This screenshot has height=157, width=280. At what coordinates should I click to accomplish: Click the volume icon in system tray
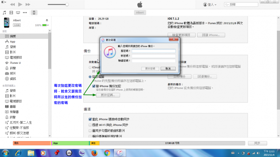click(258, 153)
